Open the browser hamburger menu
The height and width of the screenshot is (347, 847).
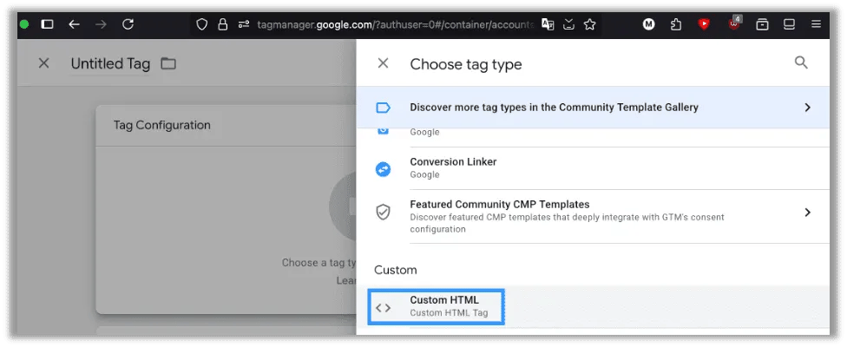tap(817, 24)
